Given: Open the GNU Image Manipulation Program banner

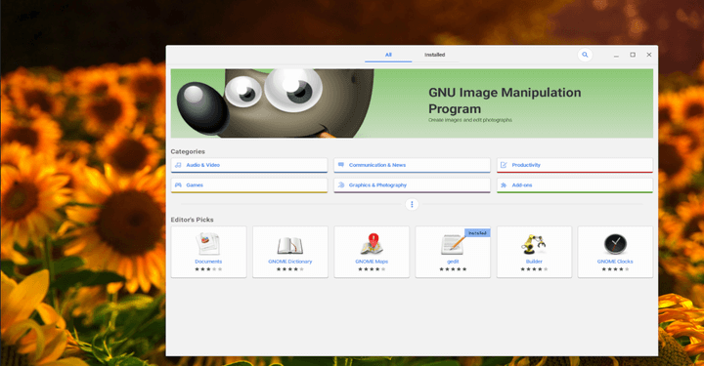Looking at the screenshot, I should [412, 103].
